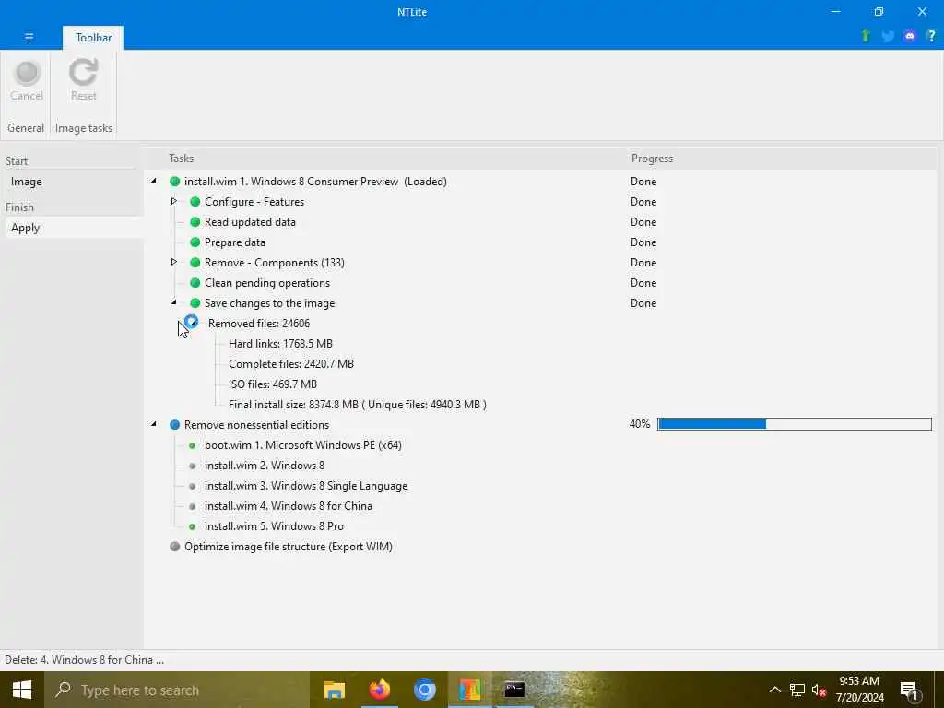Click the green dot beside Configure - Features
The height and width of the screenshot is (708, 944).
pos(195,202)
